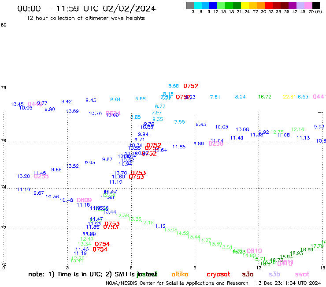Pick the pink swatch in the color legend

tap(308, 5)
